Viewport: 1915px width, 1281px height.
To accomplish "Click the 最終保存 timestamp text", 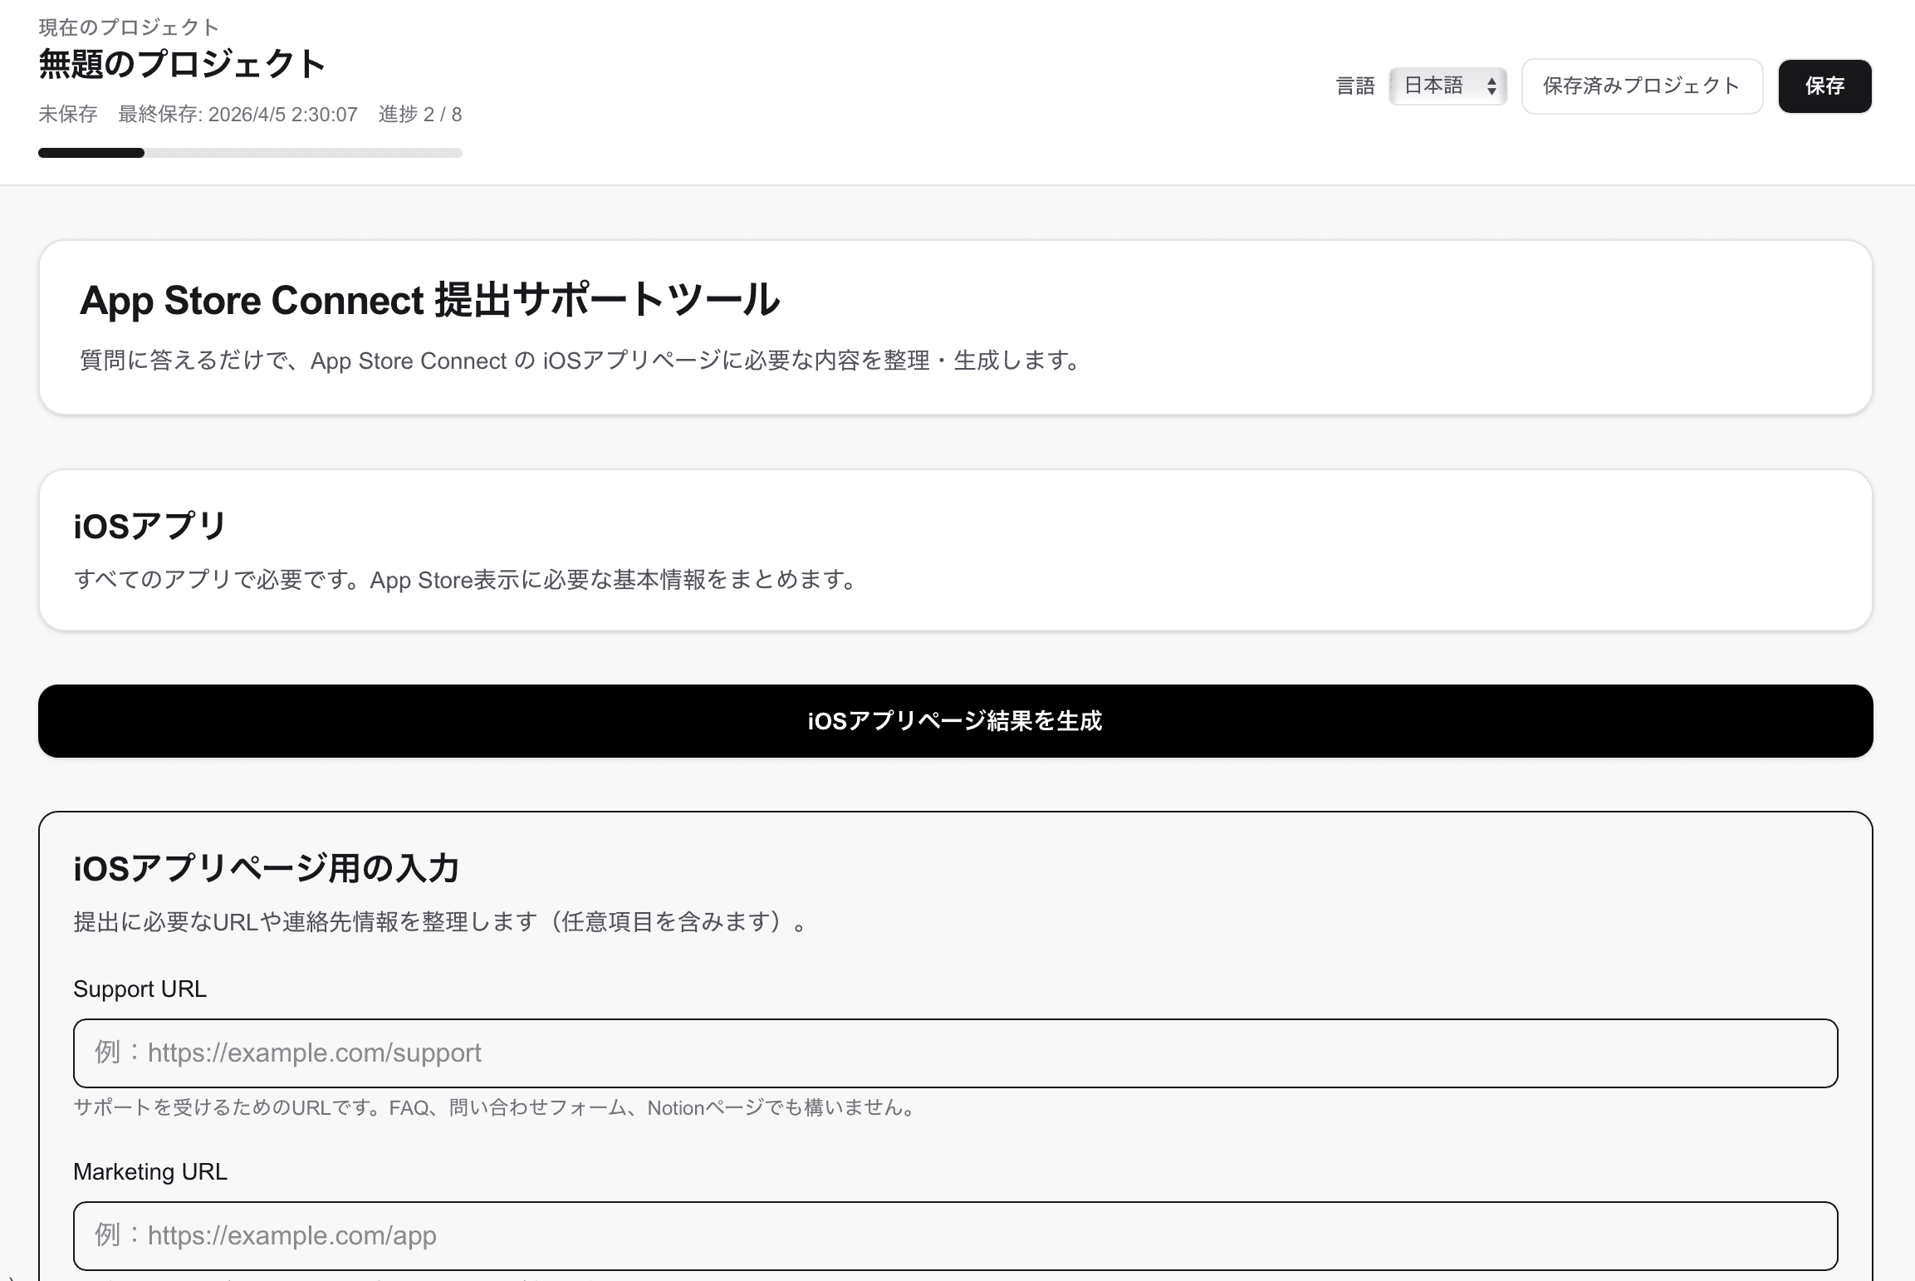I will click(238, 115).
